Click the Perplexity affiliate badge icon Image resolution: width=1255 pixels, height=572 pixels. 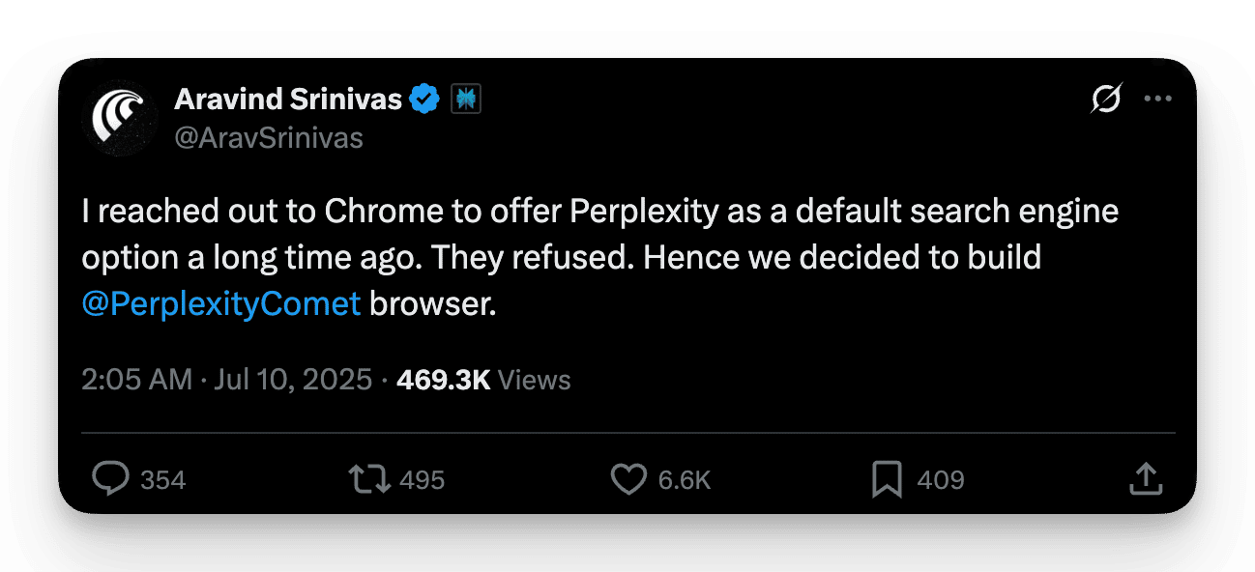pos(466,99)
